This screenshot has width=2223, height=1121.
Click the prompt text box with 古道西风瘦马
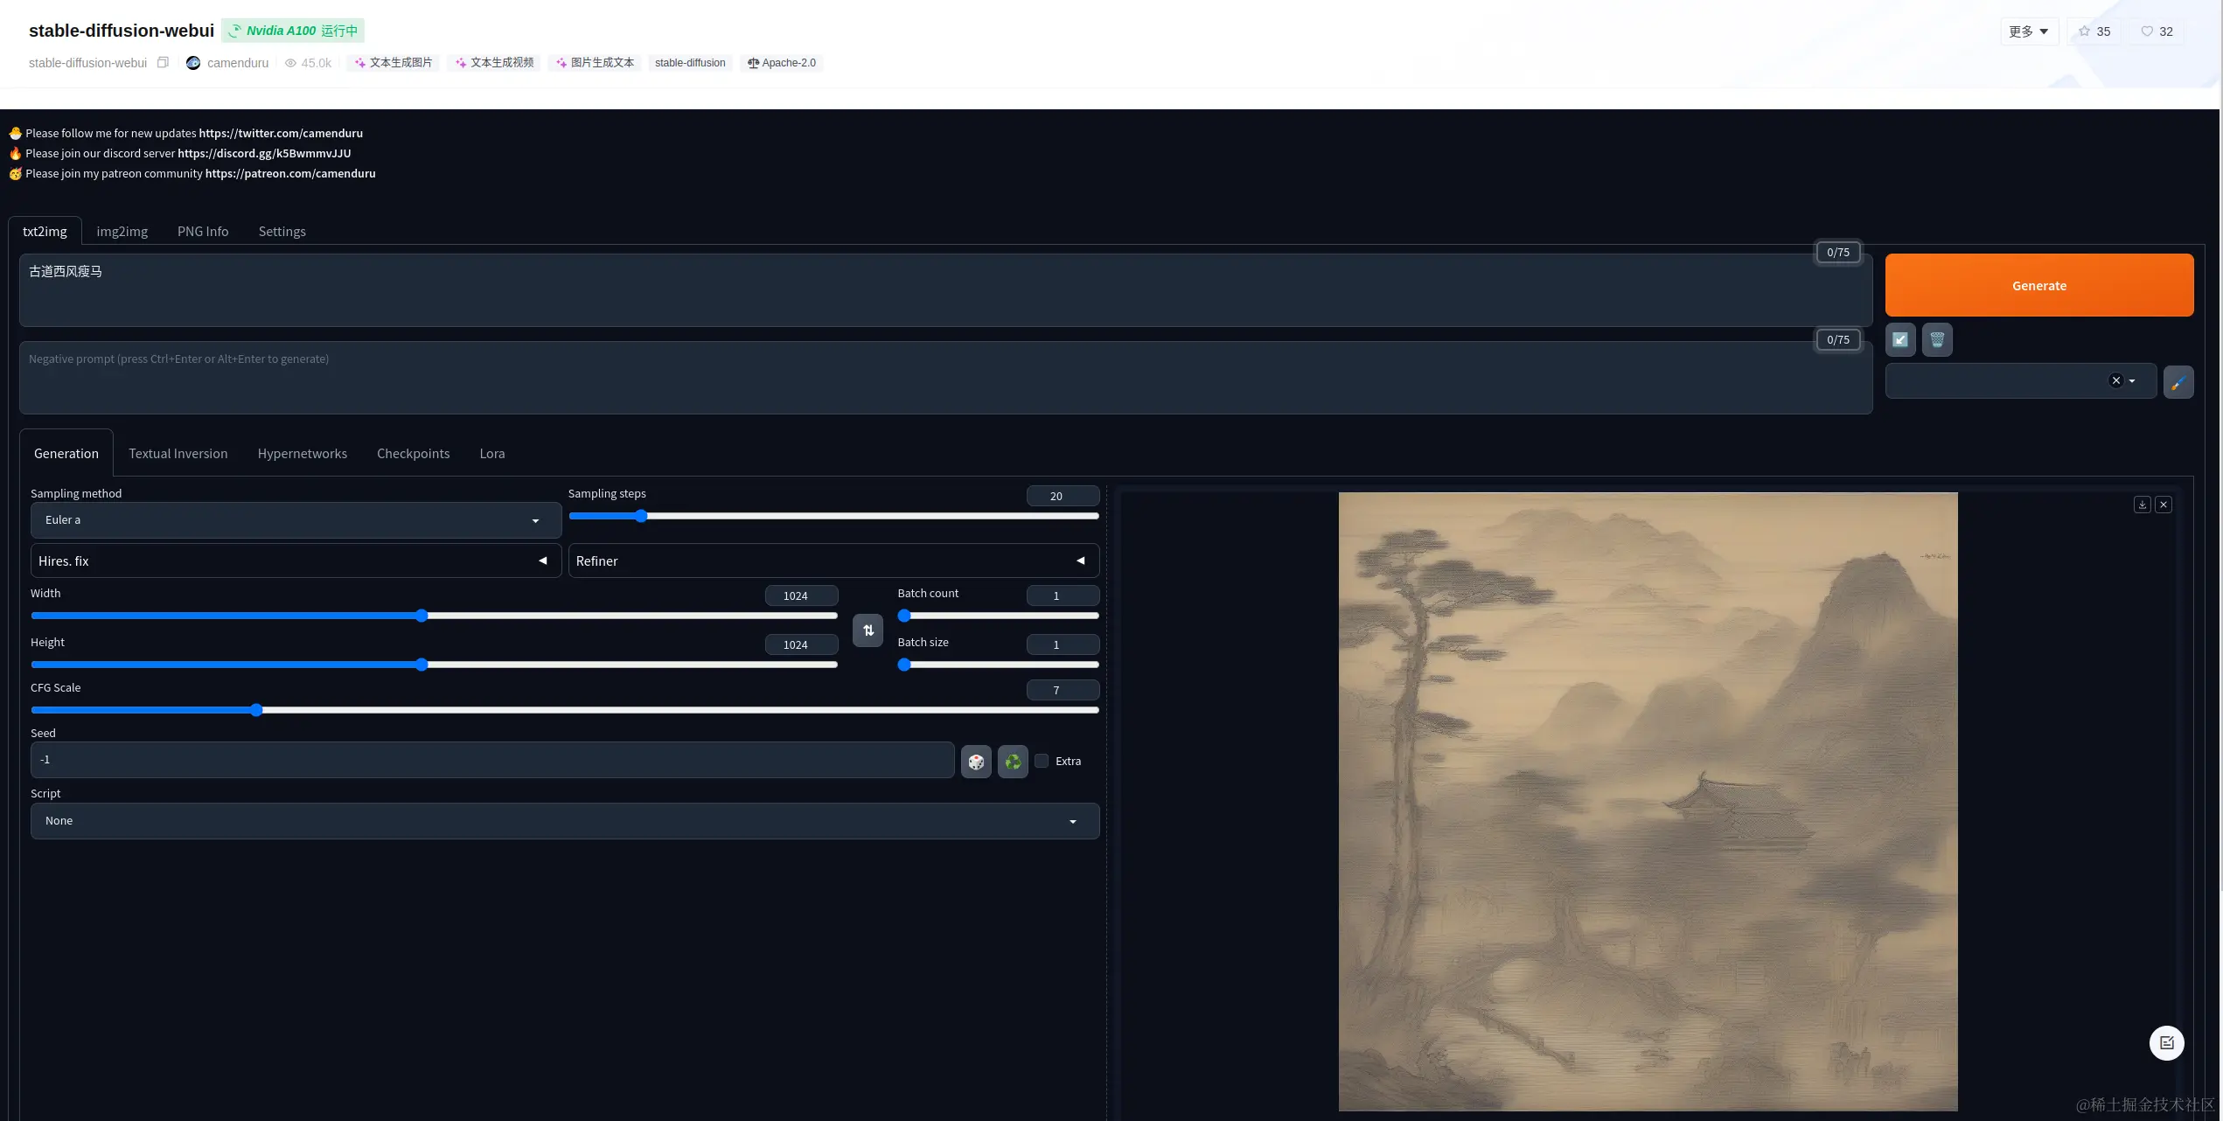tap(945, 290)
